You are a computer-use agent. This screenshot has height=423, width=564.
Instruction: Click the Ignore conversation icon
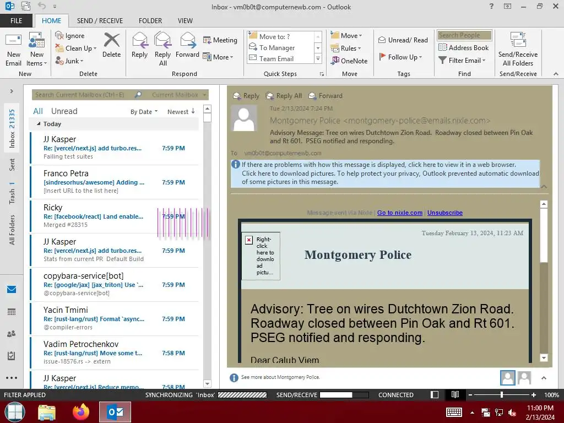[x=70, y=36]
